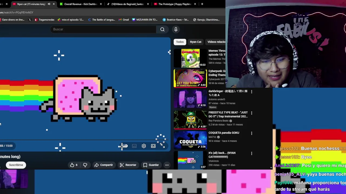This screenshot has width=346, height=194.
Task: Focus the Buscar search field
Action: click(x=103, y=29)
